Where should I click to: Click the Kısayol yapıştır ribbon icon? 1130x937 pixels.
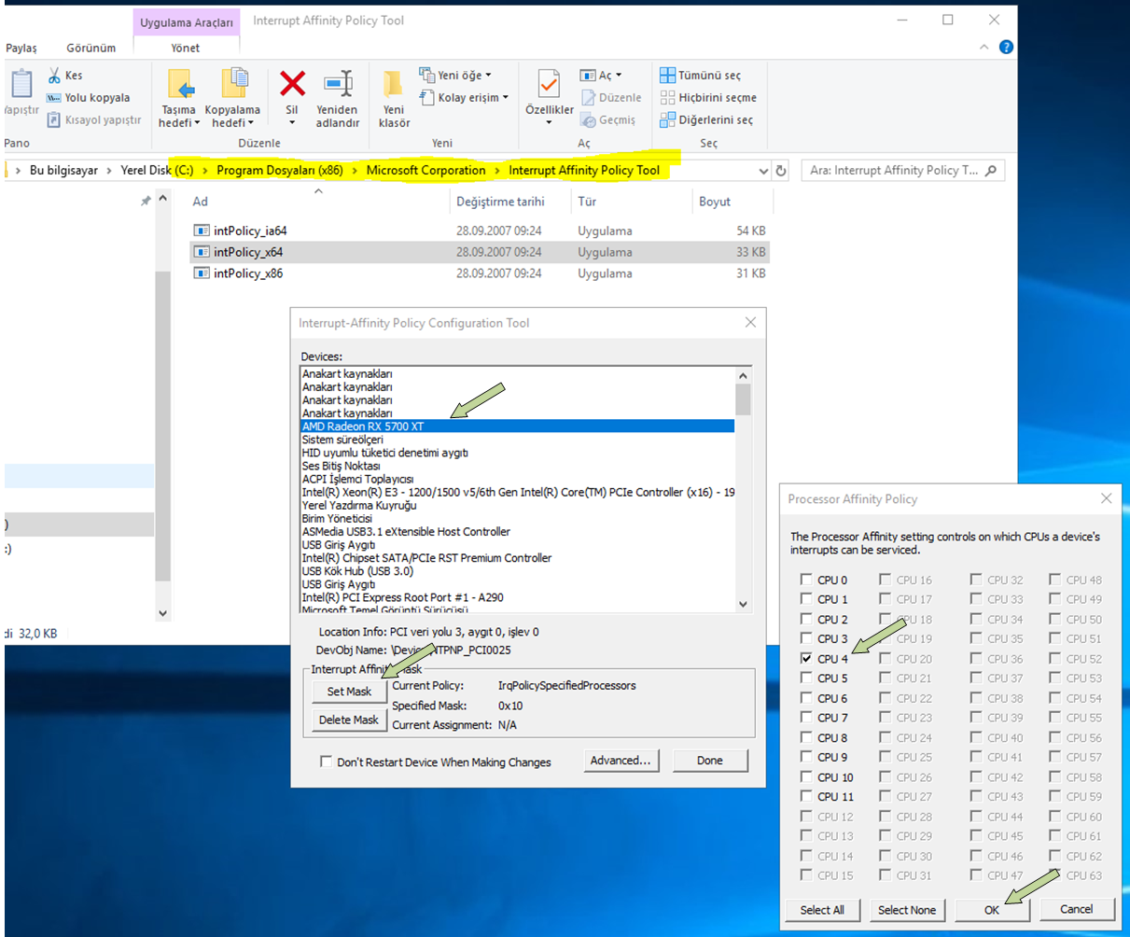pyautogui.click(x=53, y=119)
